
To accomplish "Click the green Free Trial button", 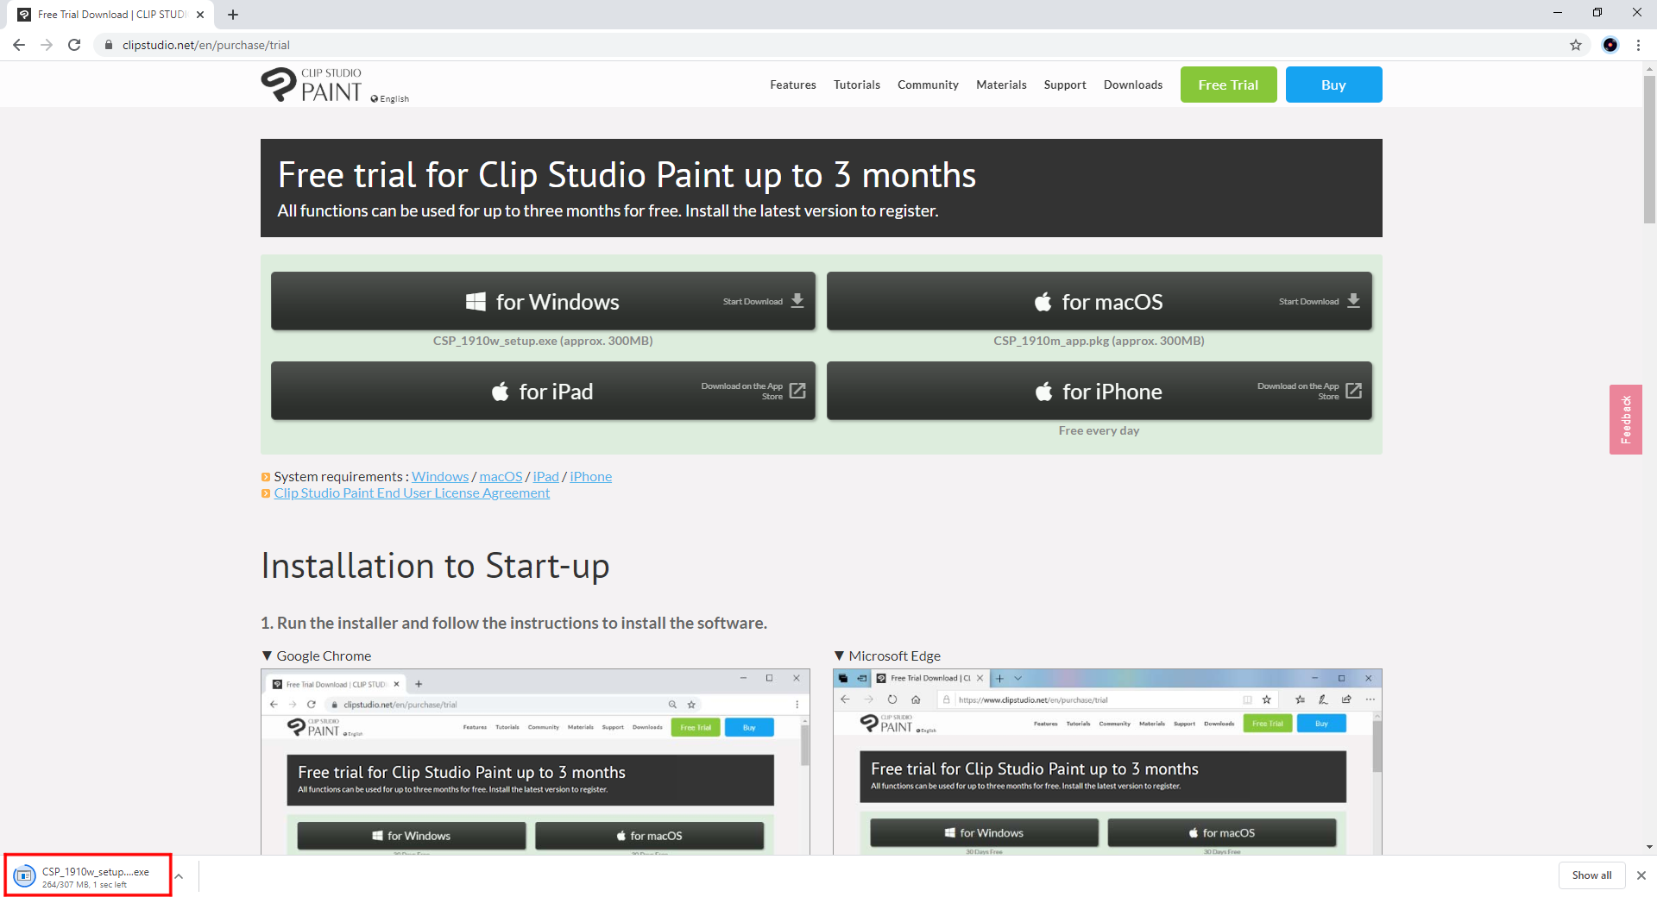I will click(1227, 85).
